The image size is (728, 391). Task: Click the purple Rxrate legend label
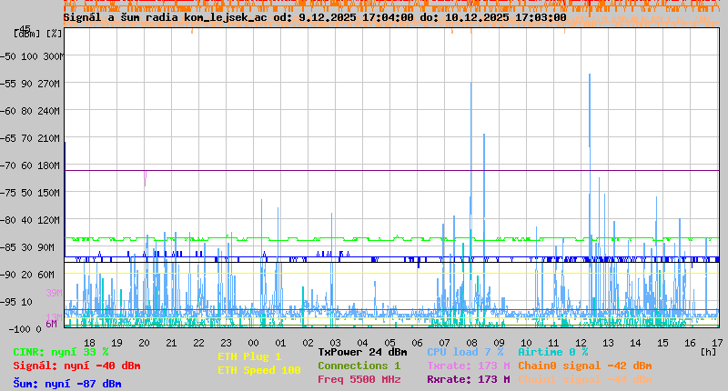coord(469,379)
